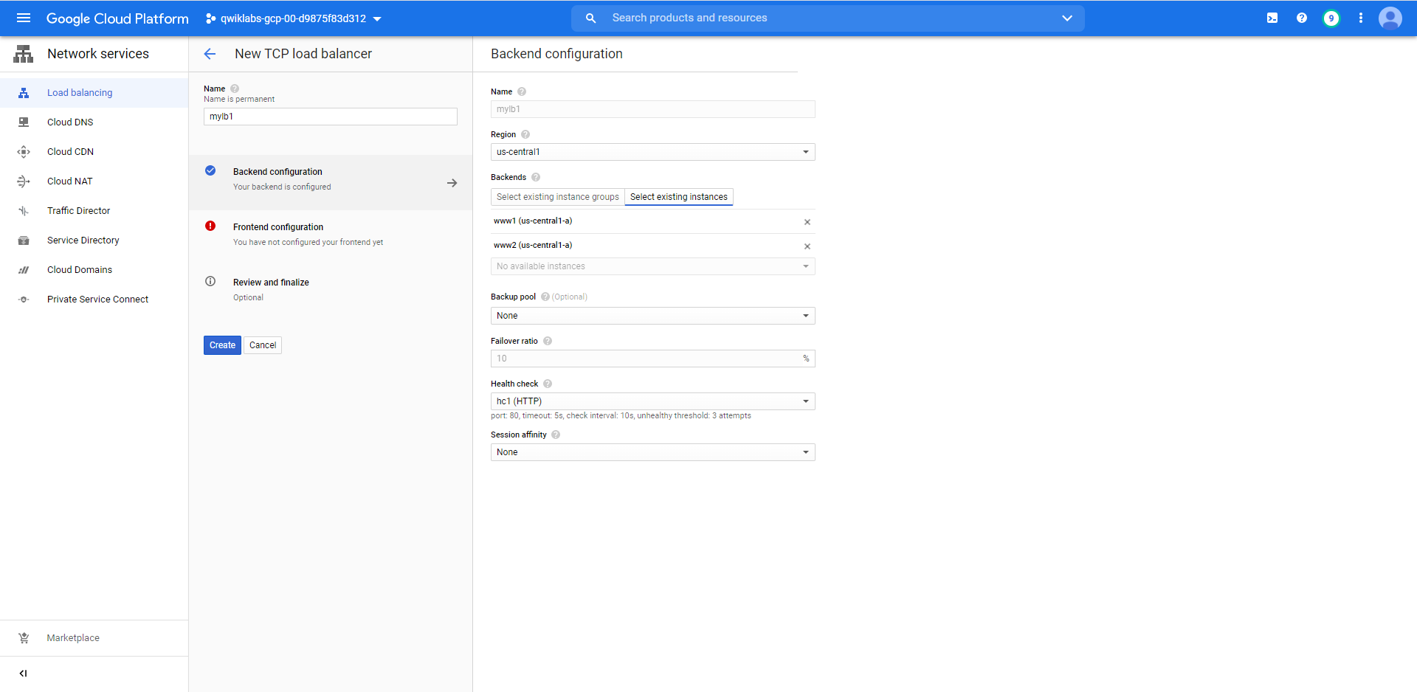Open the Help icon in top bar
The height and width of the screenshot is (692, 1417).
coord(1302,18)
